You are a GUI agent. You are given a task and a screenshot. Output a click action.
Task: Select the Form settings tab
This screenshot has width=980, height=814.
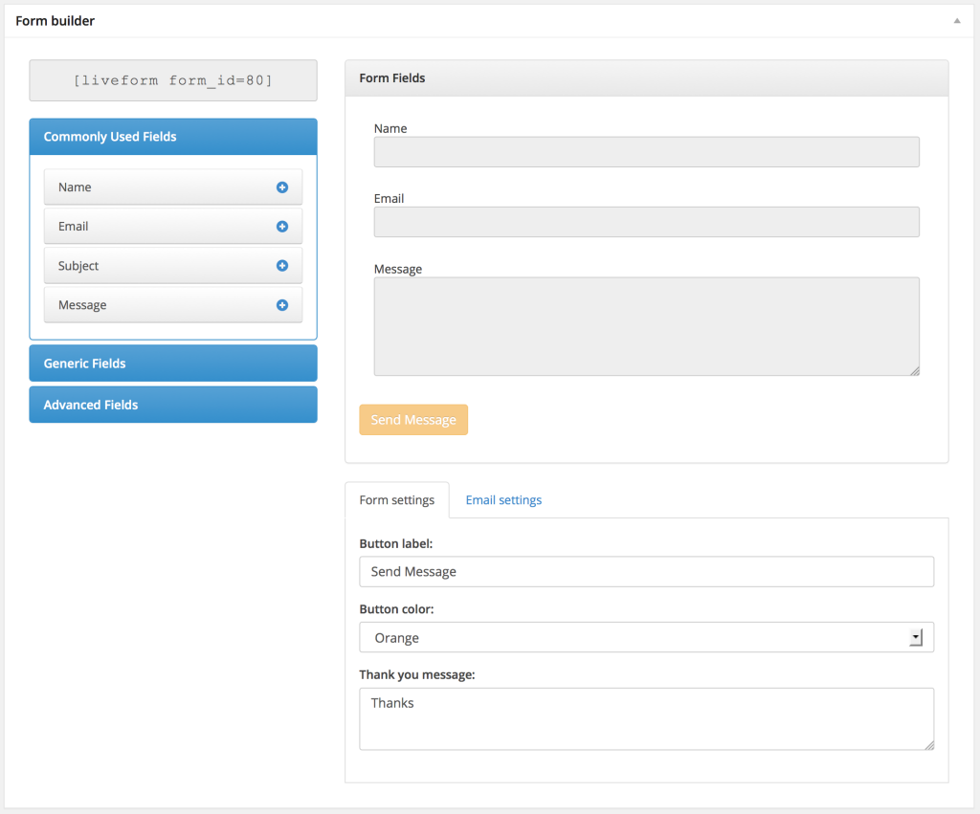[x=396, y=500]
